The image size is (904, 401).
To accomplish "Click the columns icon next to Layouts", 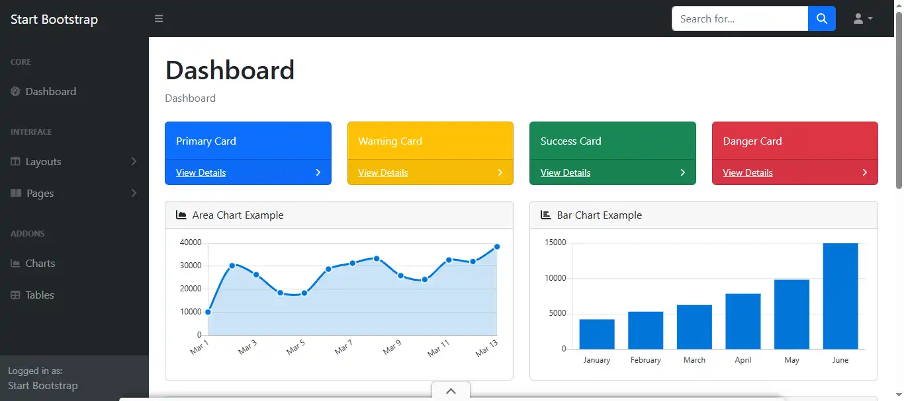I will pos(15,162).
